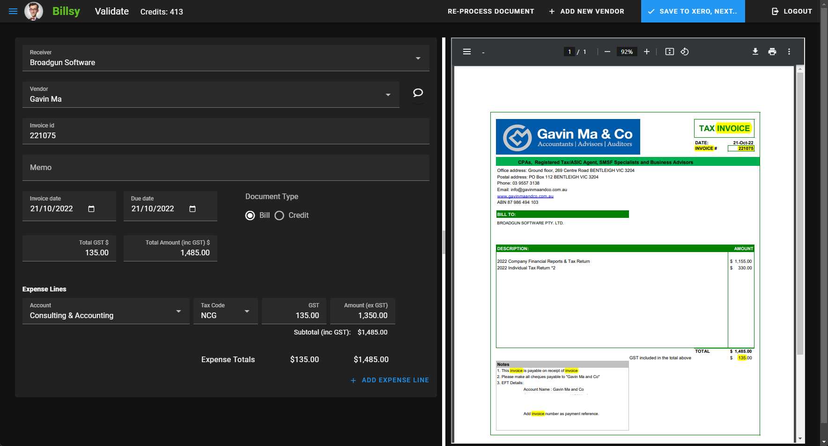
Task: Save to Xero and go next
Action: [x=693, y=11]
